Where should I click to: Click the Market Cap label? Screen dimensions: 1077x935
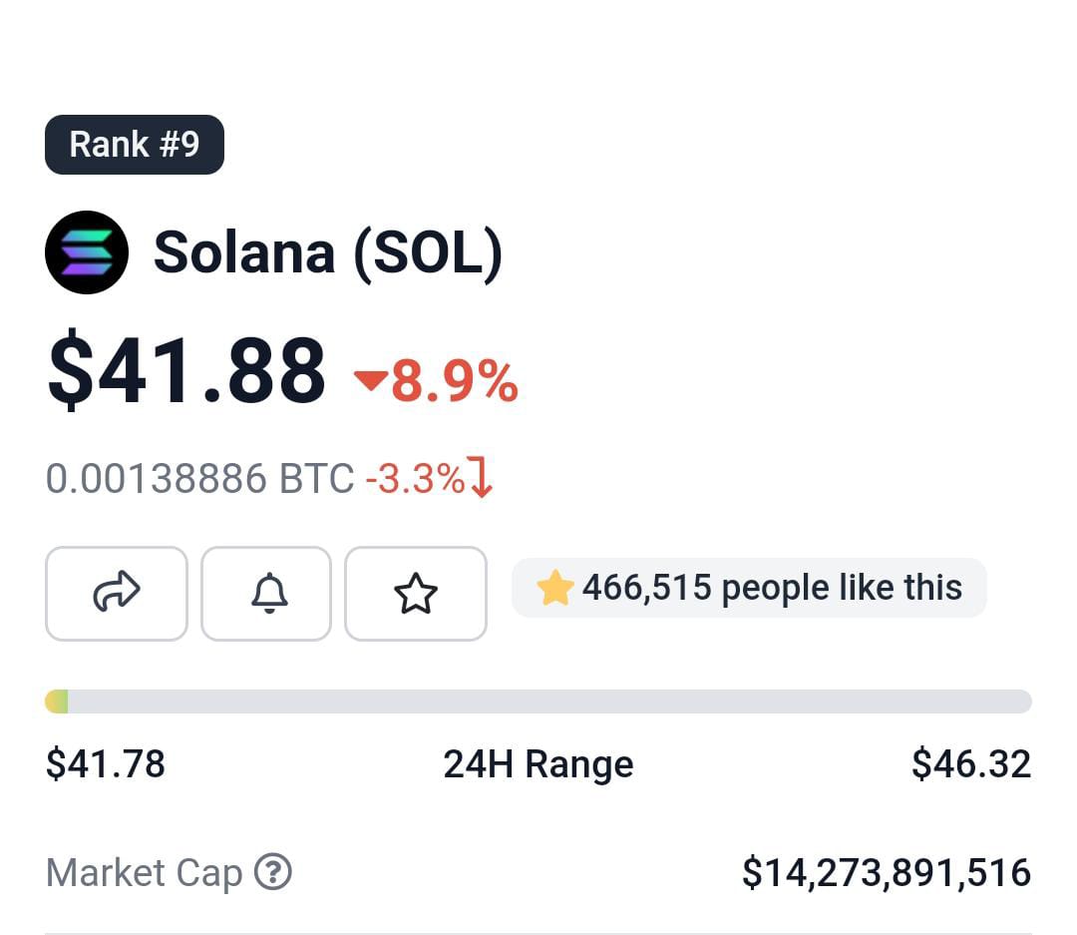[x=145, y=873]
